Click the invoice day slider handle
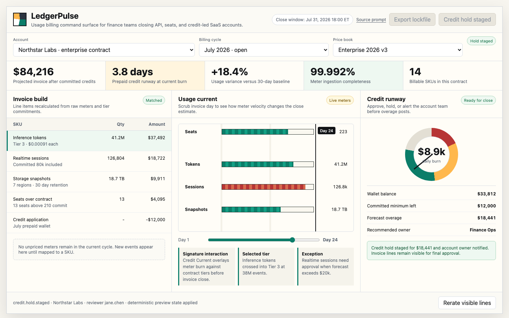The image size is (509, 318). click(292, 240)
